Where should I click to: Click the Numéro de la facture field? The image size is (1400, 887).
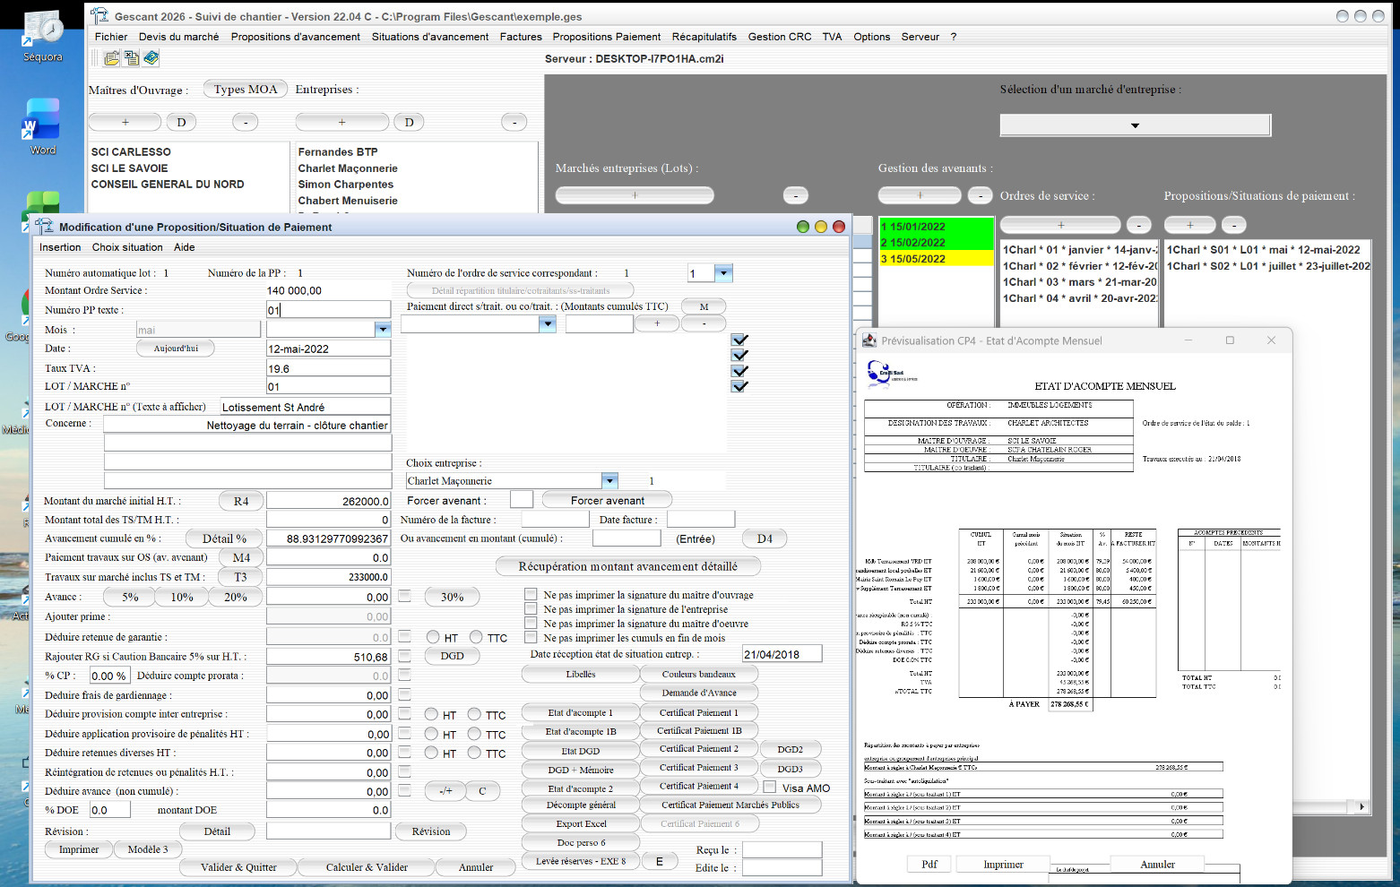555,520
